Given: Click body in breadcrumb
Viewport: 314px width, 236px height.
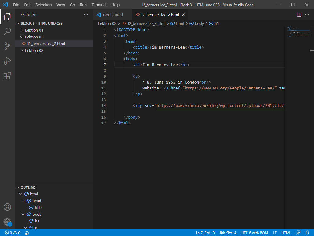Looking at the screenshot, I should pos(199,23).
